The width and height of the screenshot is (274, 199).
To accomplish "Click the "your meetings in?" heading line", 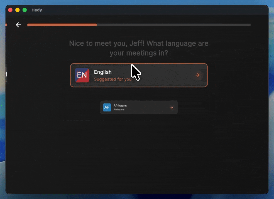I will (139, 53).
